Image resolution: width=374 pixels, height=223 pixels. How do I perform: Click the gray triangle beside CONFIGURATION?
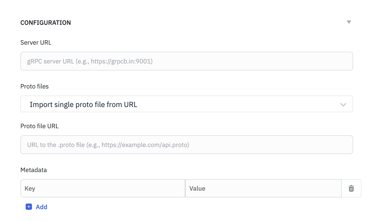tap(349, 22)
